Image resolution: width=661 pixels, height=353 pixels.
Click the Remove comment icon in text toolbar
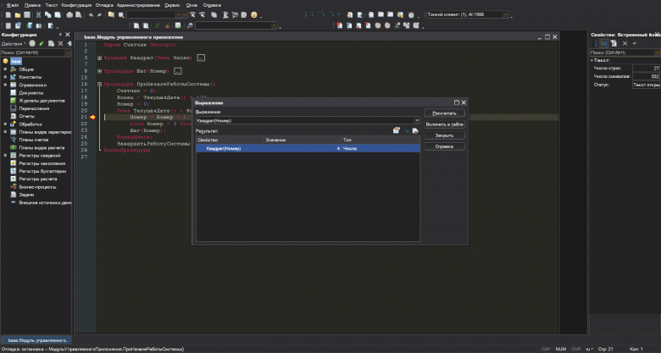click(x=167, y=25)
